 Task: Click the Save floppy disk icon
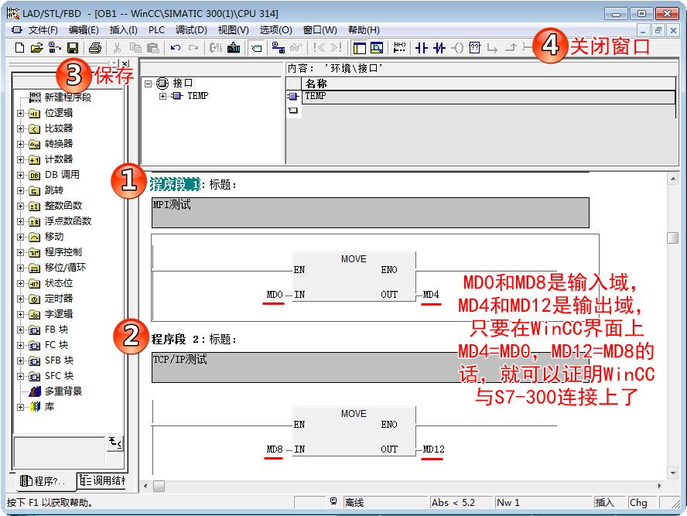pyautogui.click(x=72, y=47)
